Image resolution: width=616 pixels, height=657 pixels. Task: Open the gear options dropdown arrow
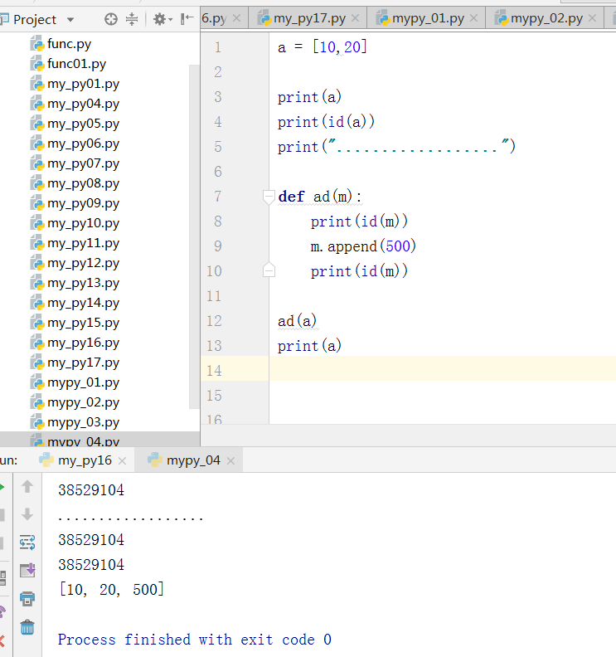point(171,19)
